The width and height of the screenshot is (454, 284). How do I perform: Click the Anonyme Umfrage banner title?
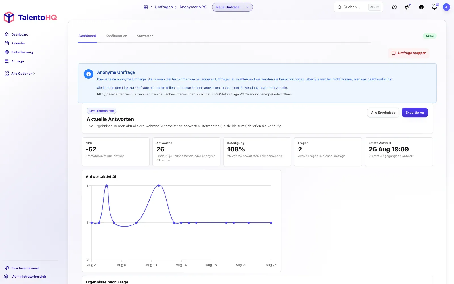(x=116, y=72)
